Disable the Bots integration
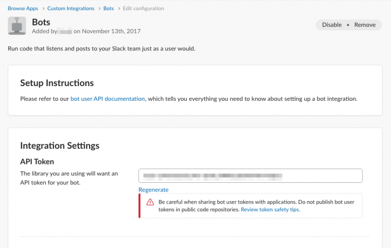391x248 pixels. click(331, 25)
